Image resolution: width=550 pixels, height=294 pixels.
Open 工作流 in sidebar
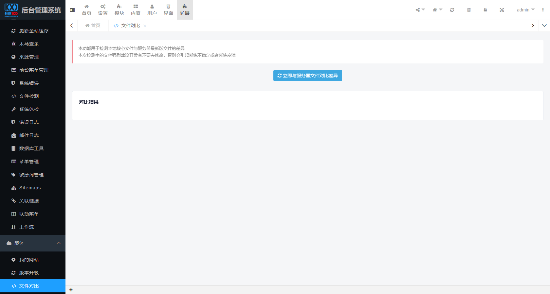click(x=33, y=227)
